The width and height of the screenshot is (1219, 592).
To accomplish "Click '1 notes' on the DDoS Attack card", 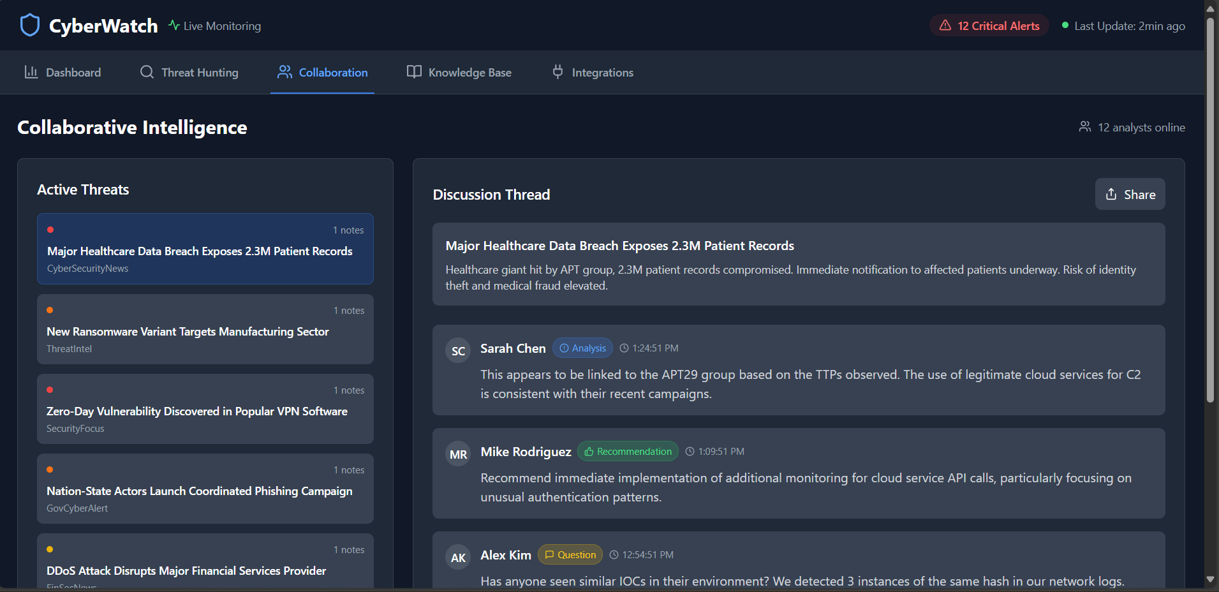I will coord(349,550).
